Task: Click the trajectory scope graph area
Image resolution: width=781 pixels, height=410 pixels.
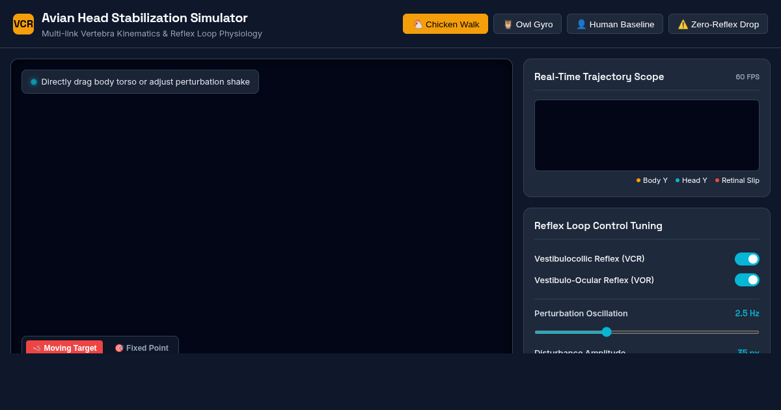Action: pos(647,135)
